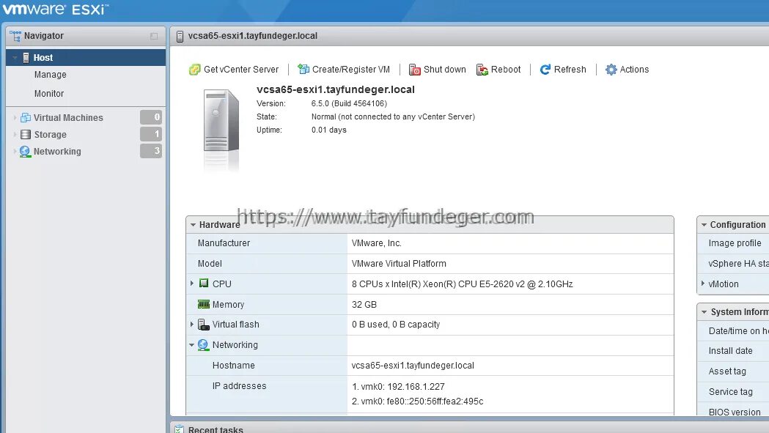This screenshot has width=769, height=433.
Task: Collapse the System Information panel
Action: click(x=704, y=312)
